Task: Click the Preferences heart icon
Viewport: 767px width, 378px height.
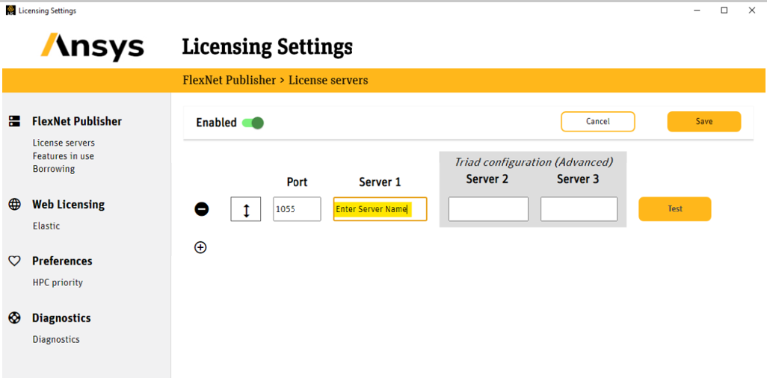Action: coord(14,261)
